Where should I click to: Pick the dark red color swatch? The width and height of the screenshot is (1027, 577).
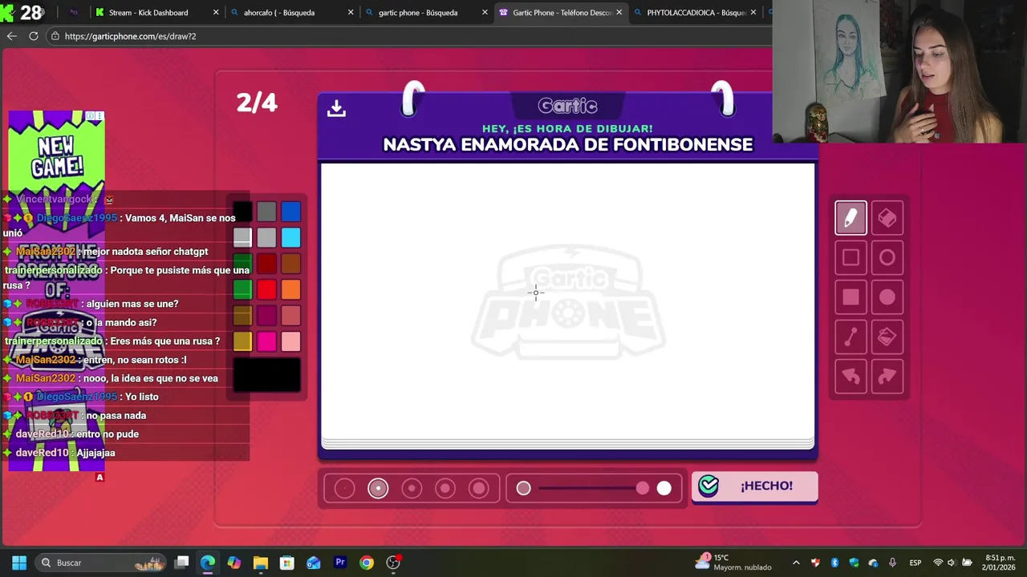pos(266,264)
